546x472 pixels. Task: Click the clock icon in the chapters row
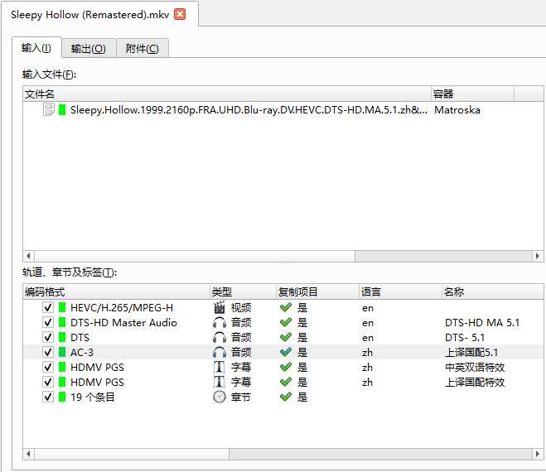(219, 397)
